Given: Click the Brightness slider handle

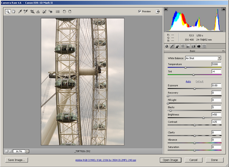Looking at the screenshot, I should click(x=203, y=118).
